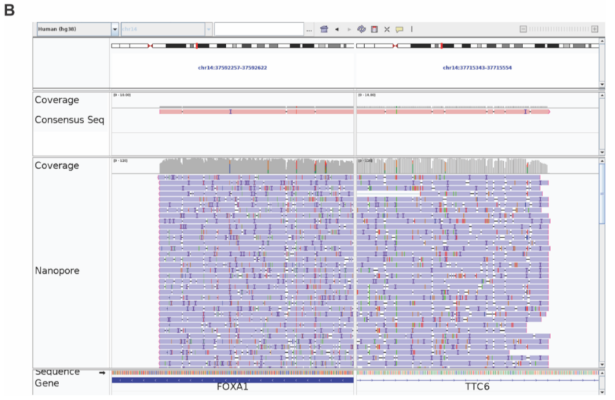The width and height of the screenshot is (615, 400).
Task: Click the blue FOXA1 gene bar
Action: click(x=232, y=380)
